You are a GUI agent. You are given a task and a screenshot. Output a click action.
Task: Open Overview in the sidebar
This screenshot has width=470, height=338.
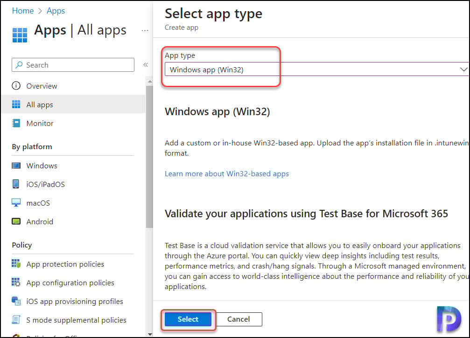73,86
